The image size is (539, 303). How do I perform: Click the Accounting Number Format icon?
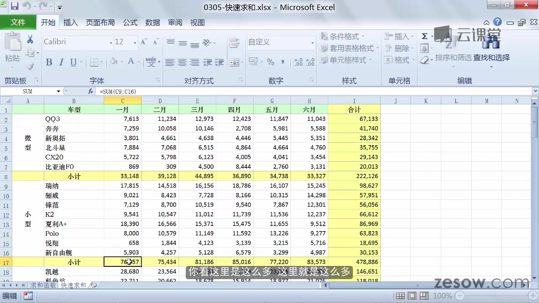[253, 62]
